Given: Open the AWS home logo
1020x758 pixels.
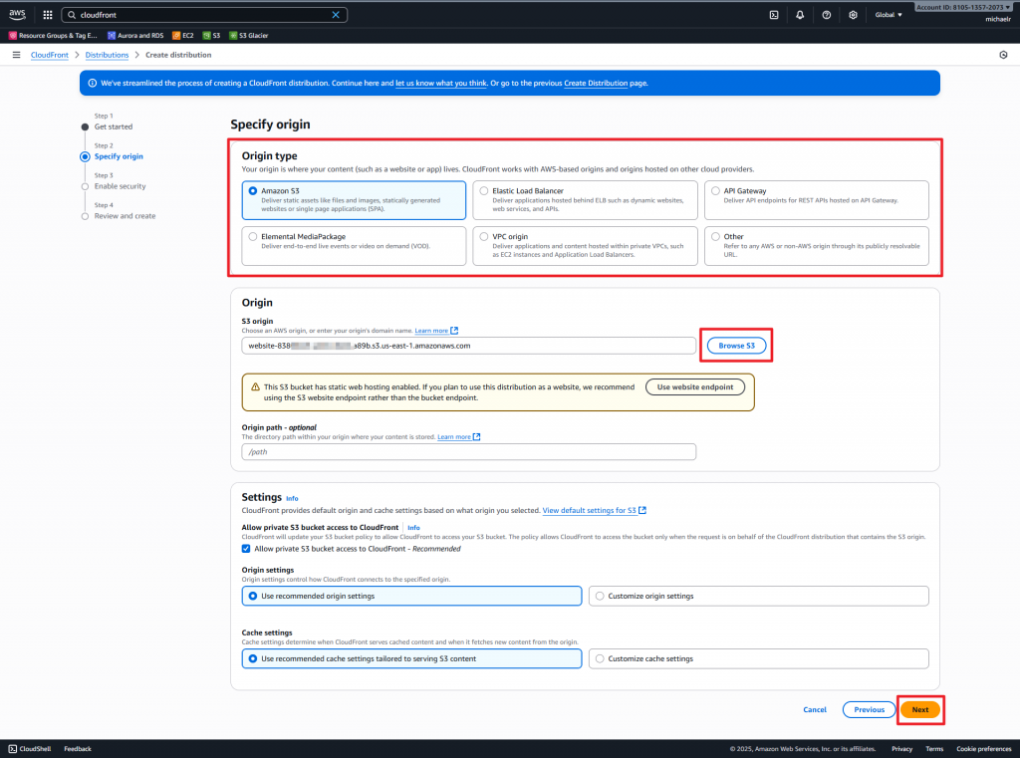Looking at the screenshot, I should (x=17, y=14).
